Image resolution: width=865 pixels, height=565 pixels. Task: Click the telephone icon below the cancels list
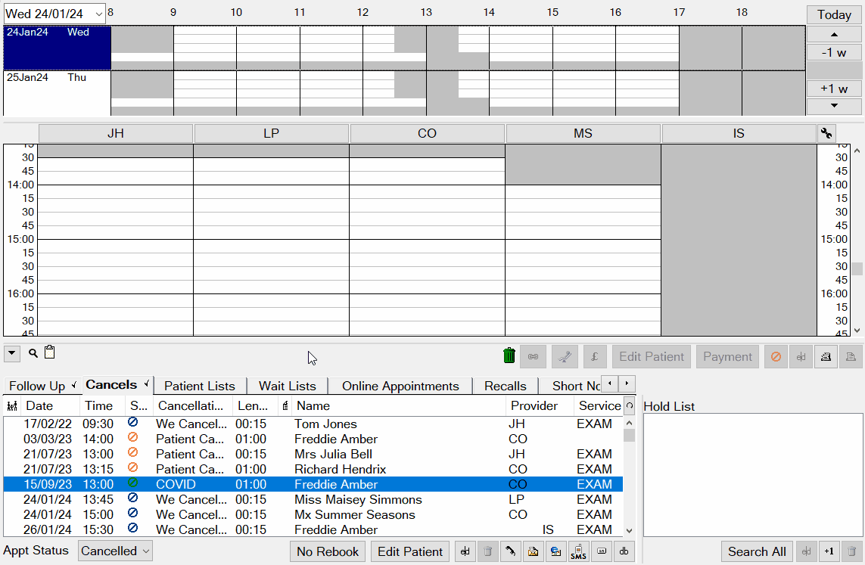pos(510,551)
